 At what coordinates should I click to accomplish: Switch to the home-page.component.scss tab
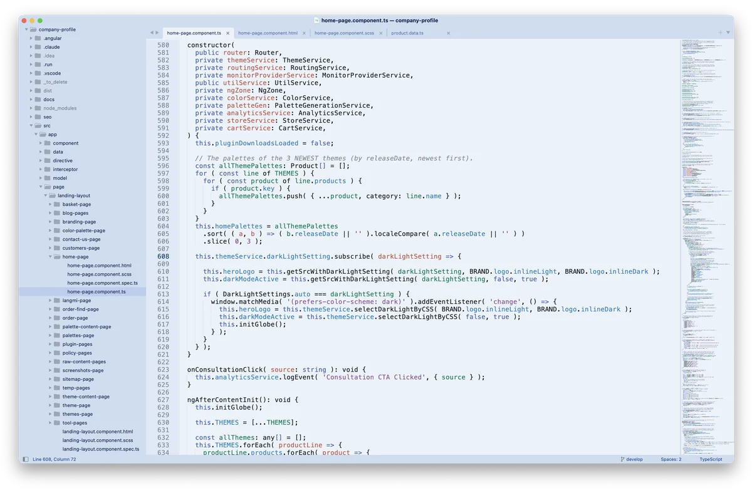(x=343, y=33)
